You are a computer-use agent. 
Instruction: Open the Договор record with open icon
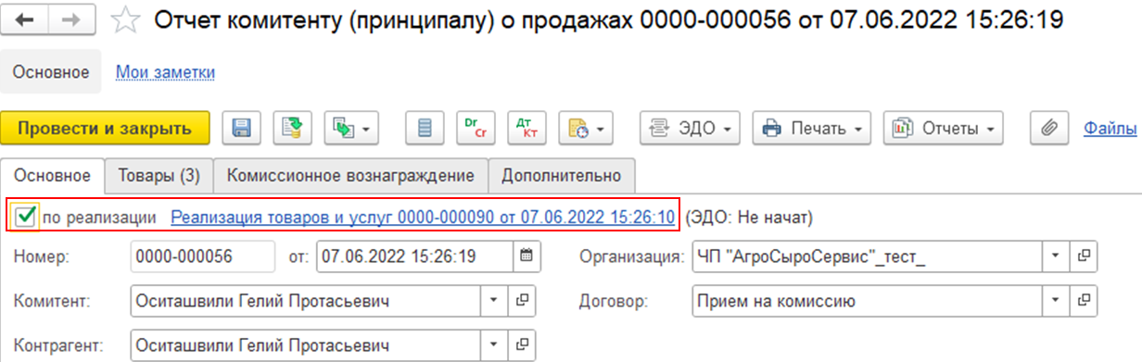click(x=1083, y=301)
